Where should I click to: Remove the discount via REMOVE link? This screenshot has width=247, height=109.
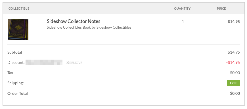click(74, 63)
